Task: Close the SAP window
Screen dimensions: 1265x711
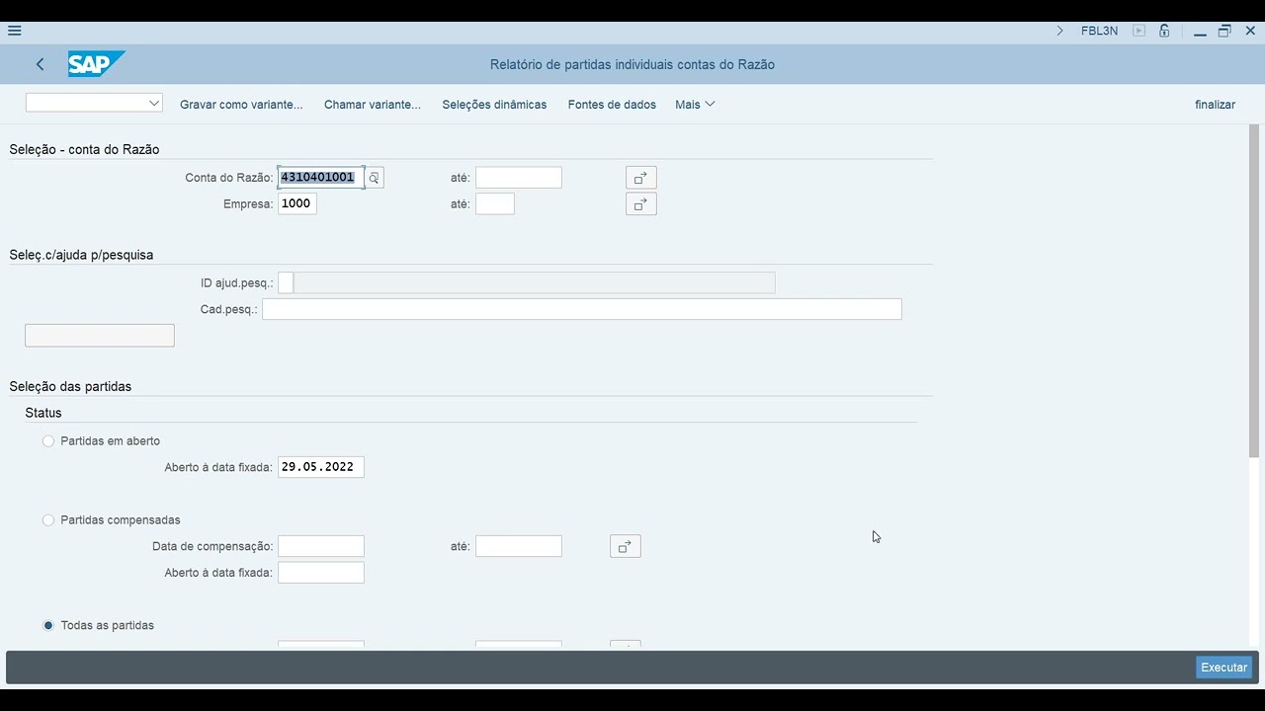Action: coord(1250,31)
